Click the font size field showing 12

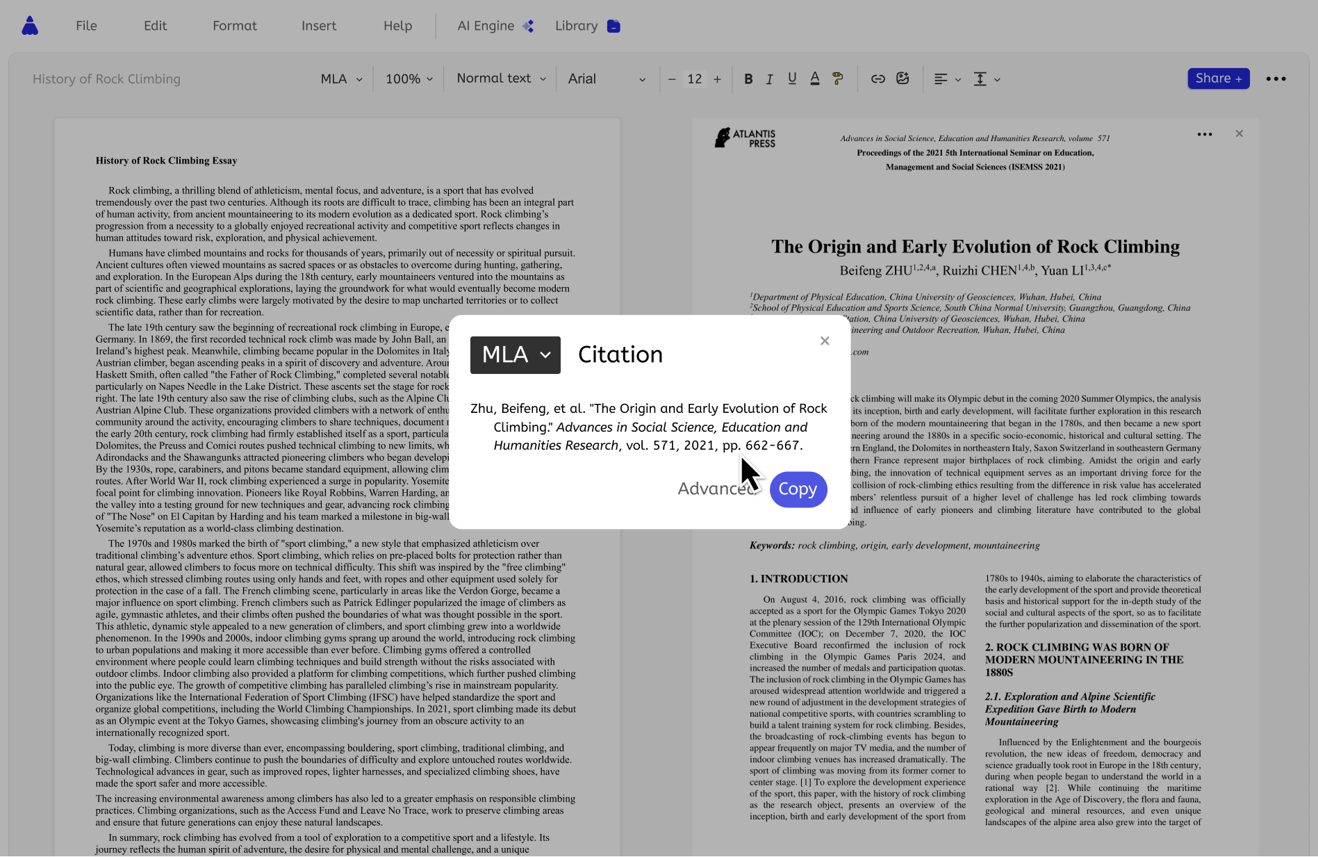(x=695, y=79)
